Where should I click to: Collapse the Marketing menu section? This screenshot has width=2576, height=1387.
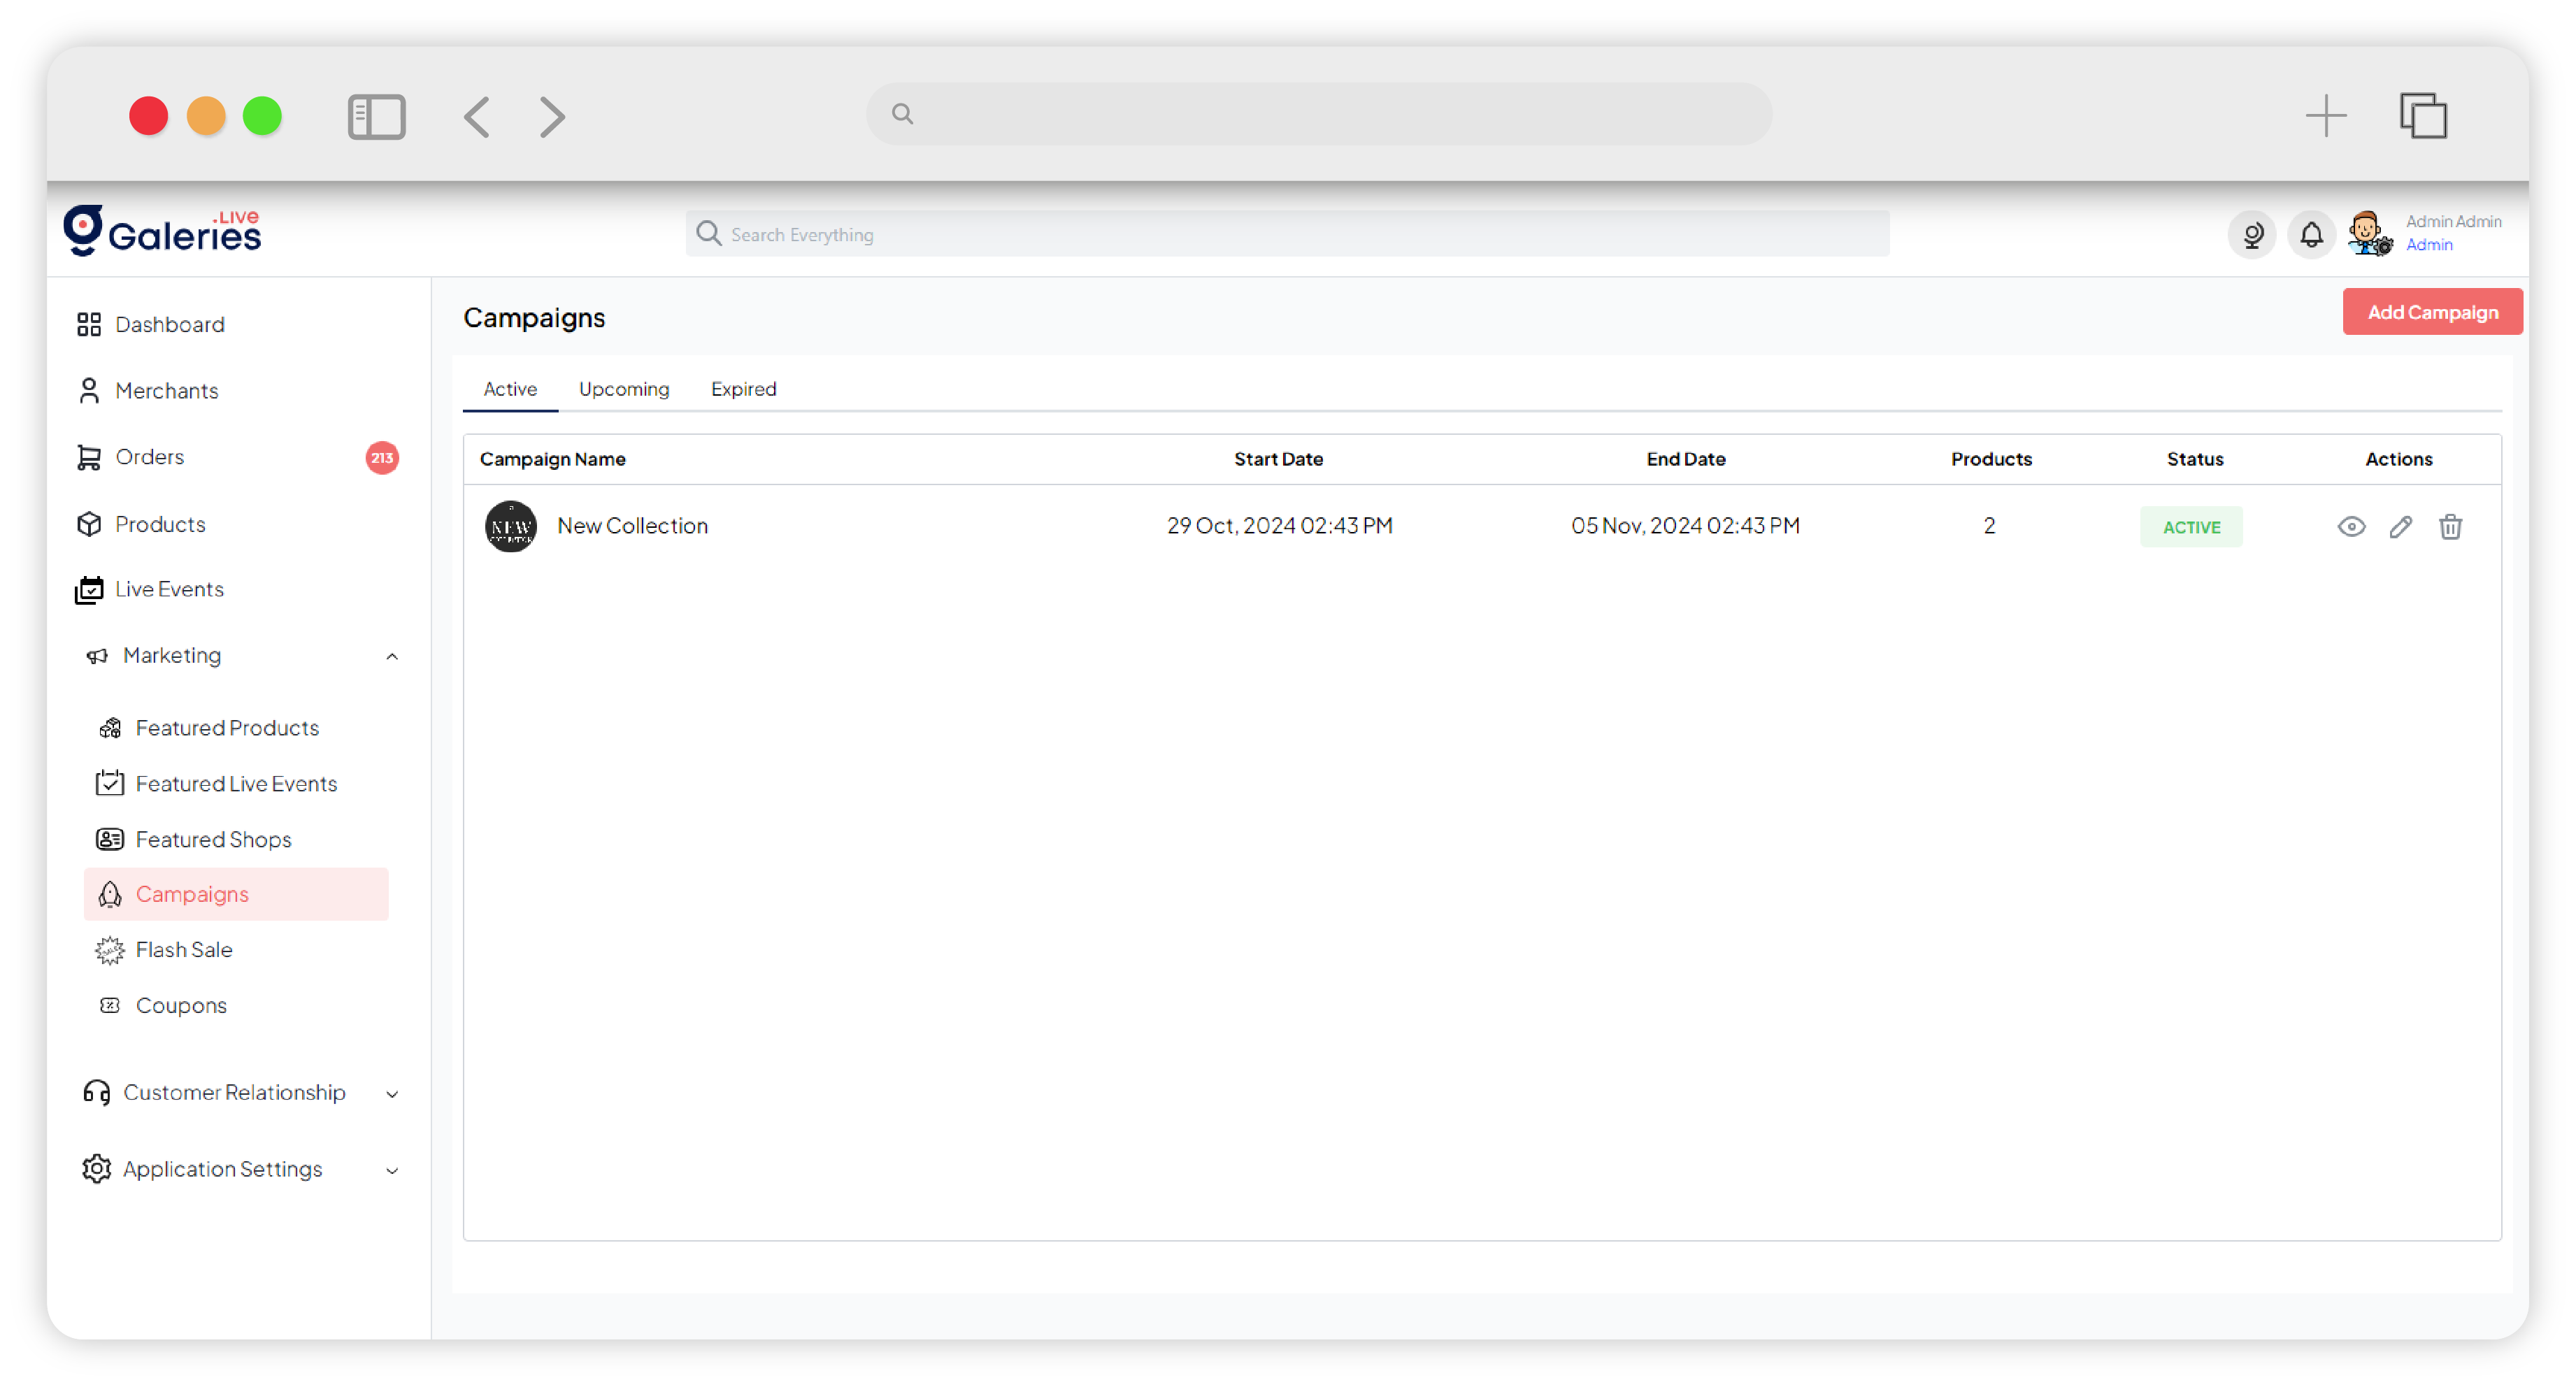392,656
